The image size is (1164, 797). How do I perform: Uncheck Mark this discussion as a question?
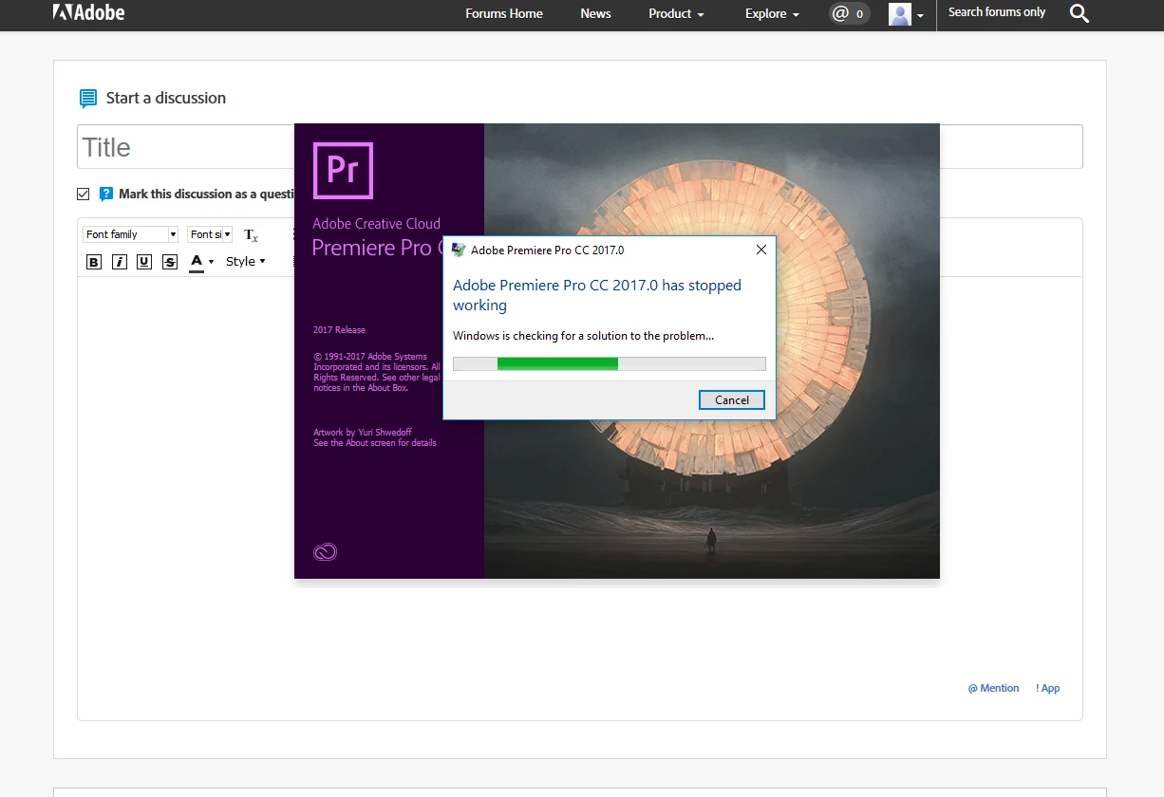[x=84, y=194]
